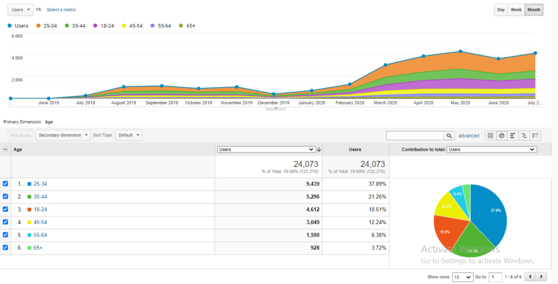Uncheck the 65+ row checkbox
Viewport: 558px width, 284px height.
[5, 248]
